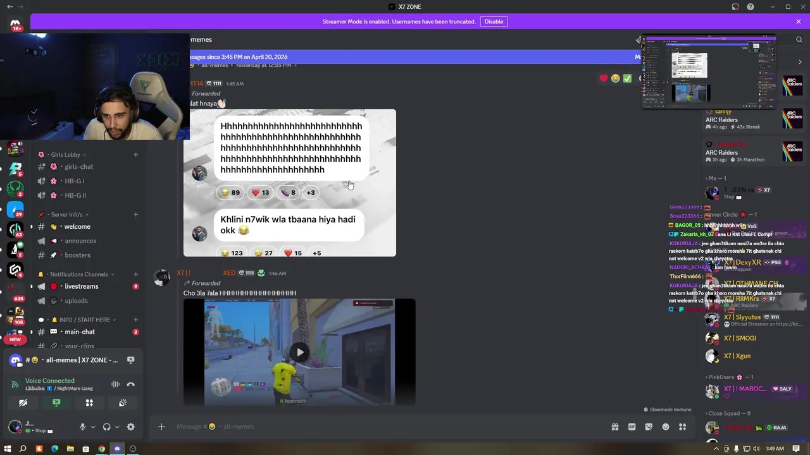Open apps launcher in the message bar
This screenshot has width=810, height=455.
click(682, 427)
